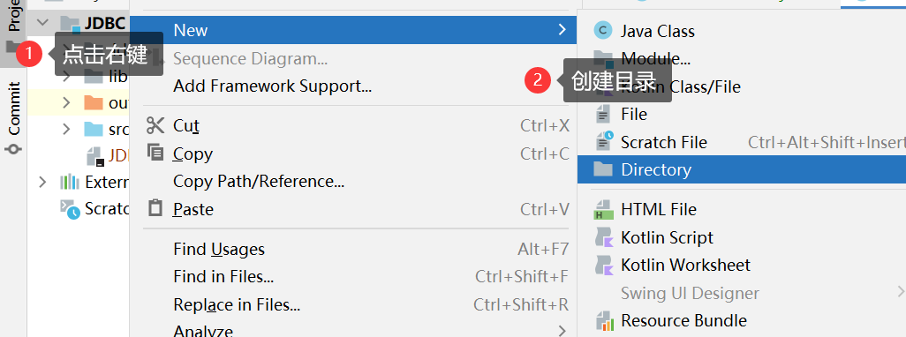Click the Paste clipboard icon
The height and width of the screenshot is (337, 906).
(155, 208)
